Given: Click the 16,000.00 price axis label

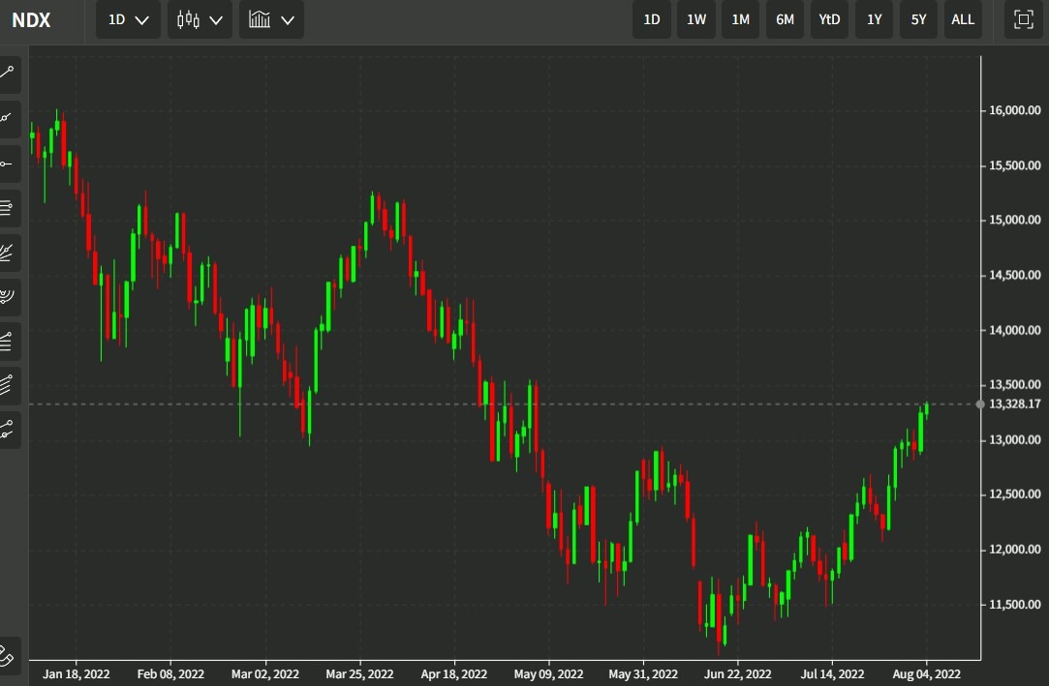Looking at the screenshot, I should 1015,110.
